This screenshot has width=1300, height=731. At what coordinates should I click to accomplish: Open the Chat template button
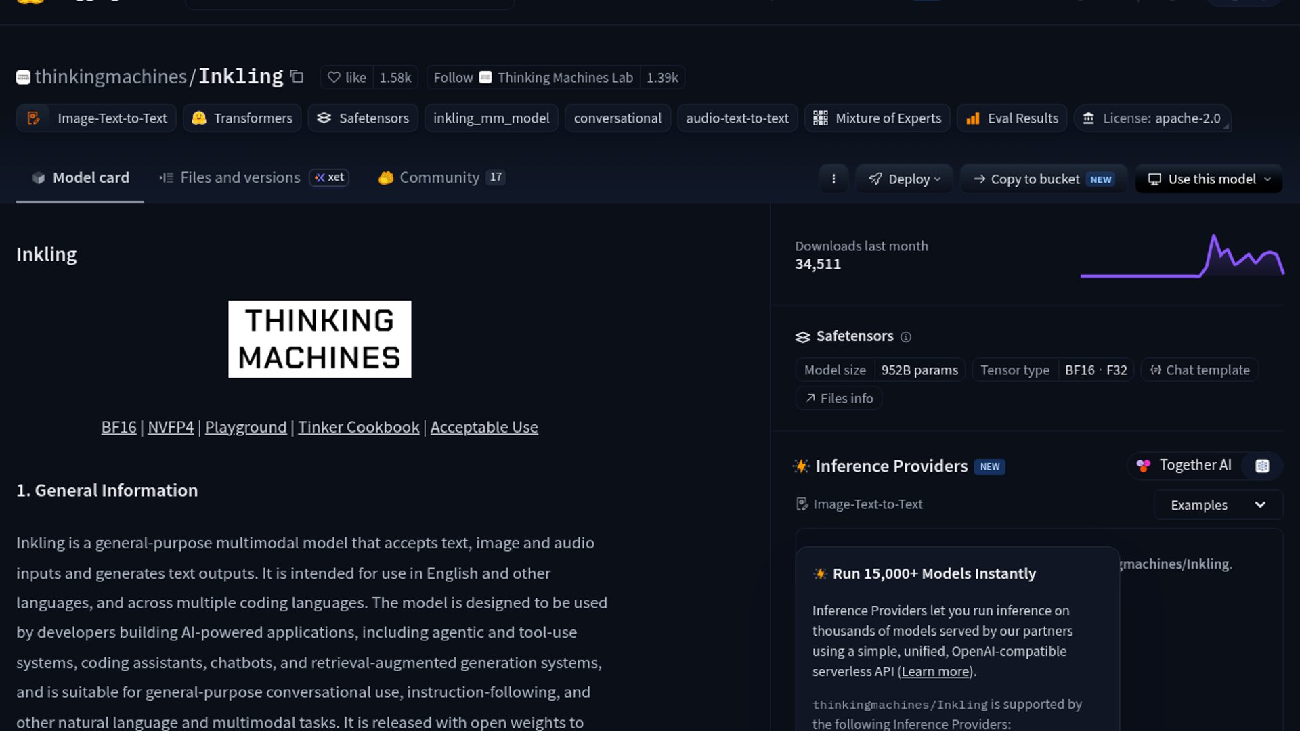tap(1200, 370)
